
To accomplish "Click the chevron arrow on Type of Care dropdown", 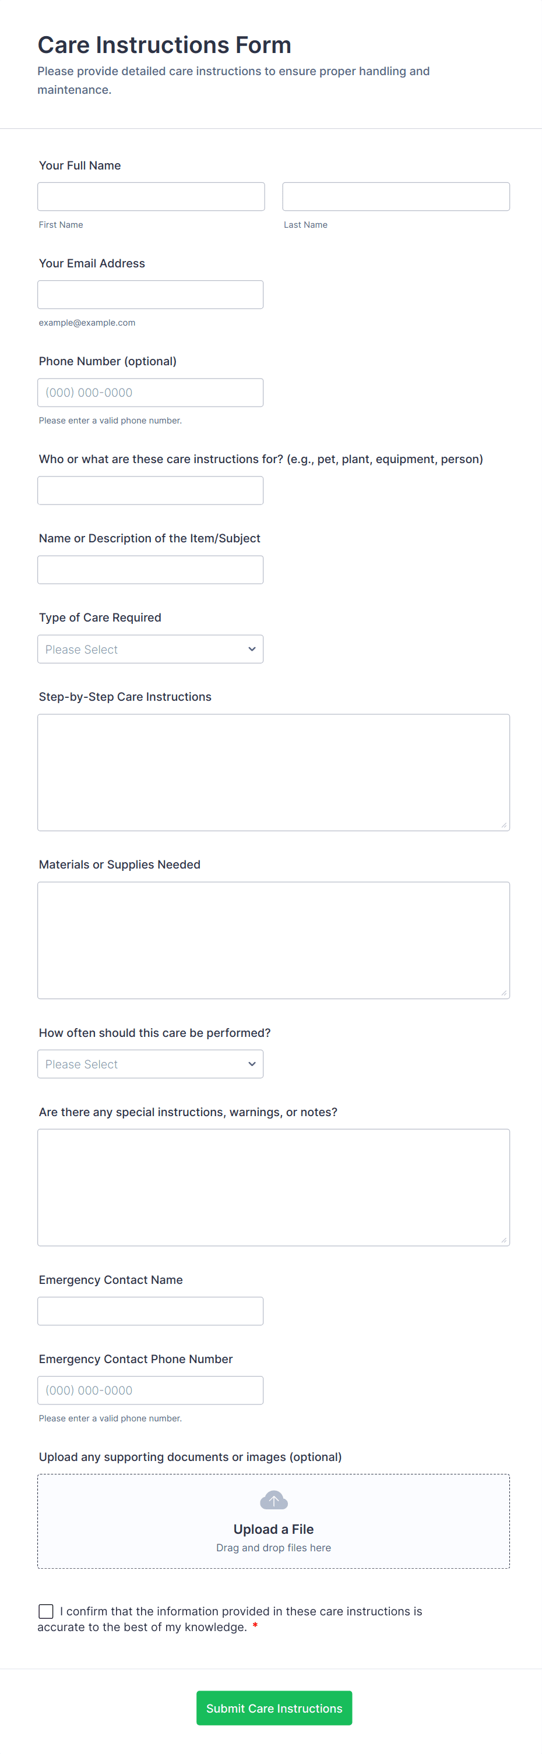I will (252, 649).
